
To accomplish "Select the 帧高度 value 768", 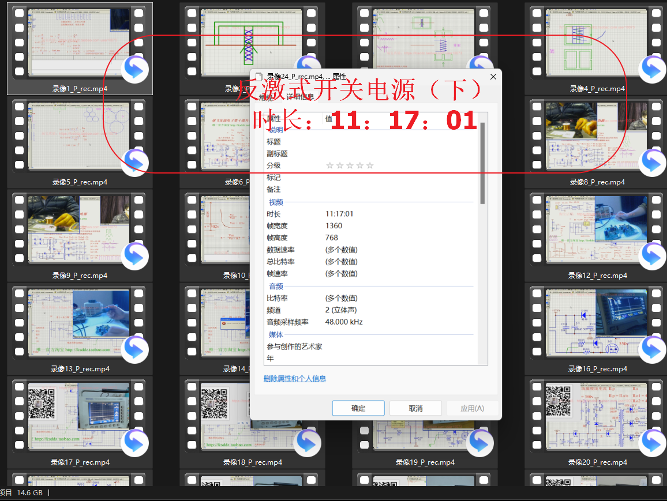I will [x=331, y=238].
